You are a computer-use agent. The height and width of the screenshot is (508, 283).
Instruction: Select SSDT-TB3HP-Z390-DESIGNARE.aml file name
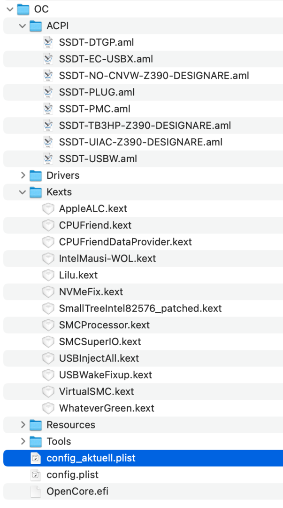tap(145, 126)
